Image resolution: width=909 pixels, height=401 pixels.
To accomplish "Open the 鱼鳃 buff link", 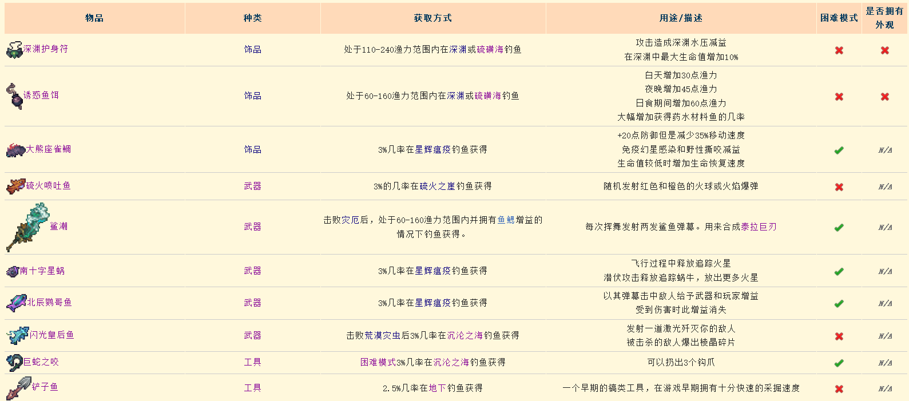I will 506,220.
